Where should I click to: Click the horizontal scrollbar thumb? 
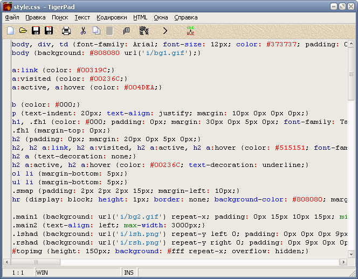pyautogui.click(x=36, y=262)
